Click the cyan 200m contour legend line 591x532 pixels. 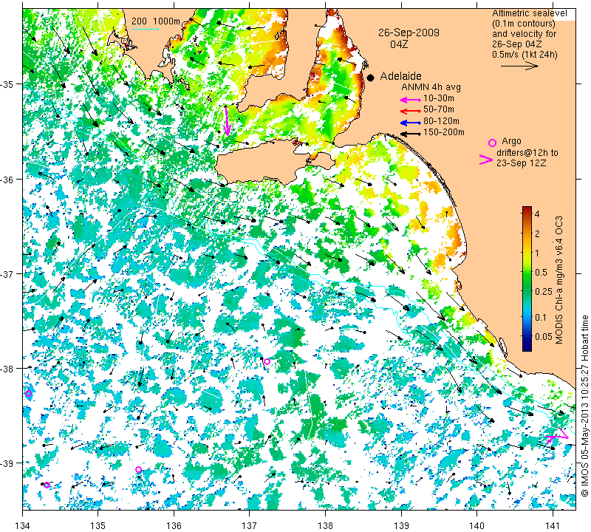[x=145, y=29]
